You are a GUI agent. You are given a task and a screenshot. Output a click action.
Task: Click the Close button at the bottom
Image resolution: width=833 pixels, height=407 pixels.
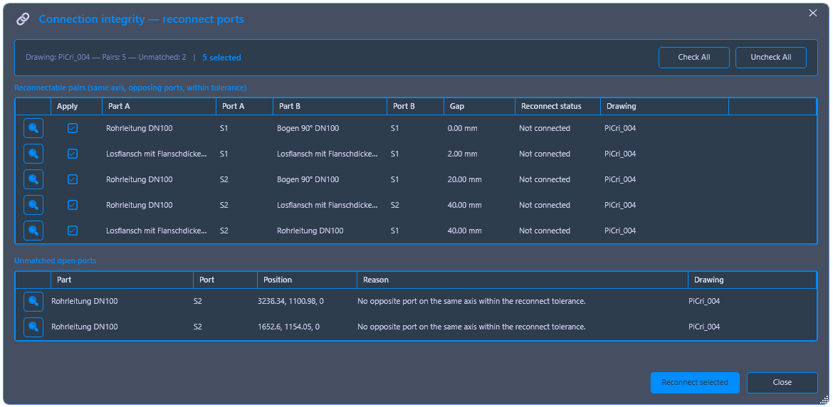coord(782,383)
